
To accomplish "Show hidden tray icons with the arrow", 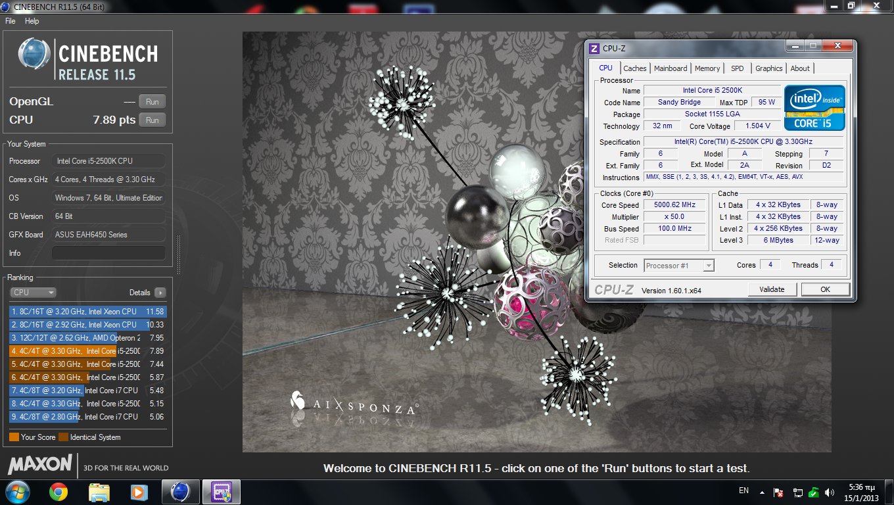I will [761, 492].
